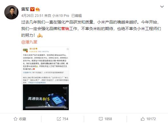168x123 pixels.
Task: Expand the post options chevron menu
Action: point(162,7)
